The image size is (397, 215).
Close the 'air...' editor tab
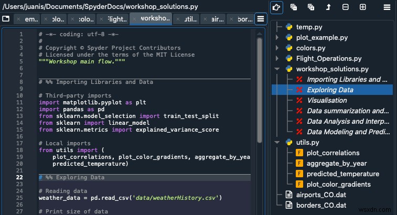(206, 19)
